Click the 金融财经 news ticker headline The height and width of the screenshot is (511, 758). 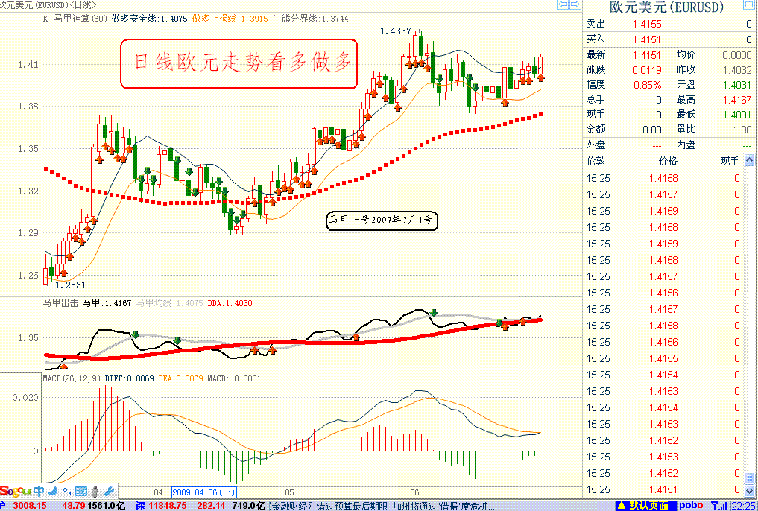coord(382,506)
